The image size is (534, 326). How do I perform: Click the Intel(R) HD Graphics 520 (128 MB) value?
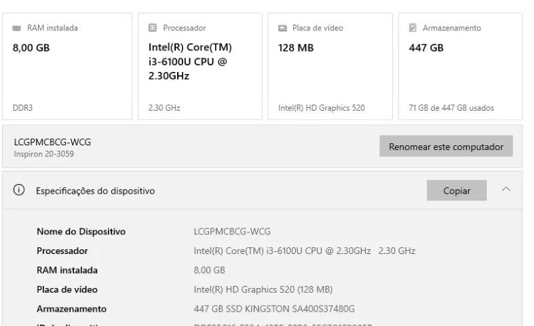(263, 289)
